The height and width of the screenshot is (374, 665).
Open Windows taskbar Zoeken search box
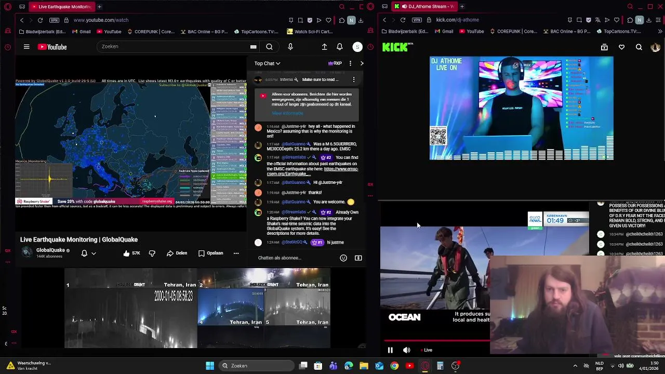255,366
